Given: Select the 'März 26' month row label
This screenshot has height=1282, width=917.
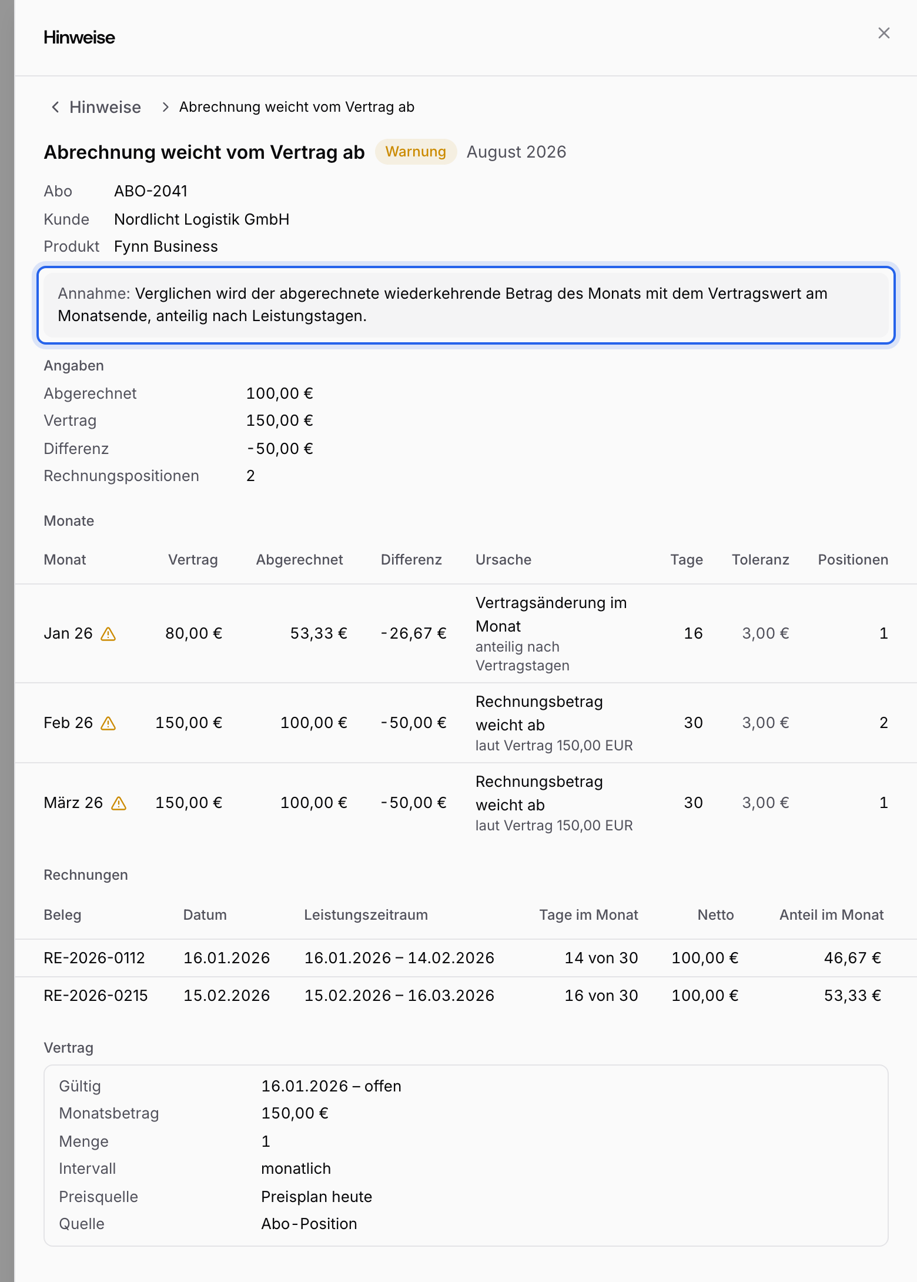Looking at the screenshot, I should tap(73, 803).
